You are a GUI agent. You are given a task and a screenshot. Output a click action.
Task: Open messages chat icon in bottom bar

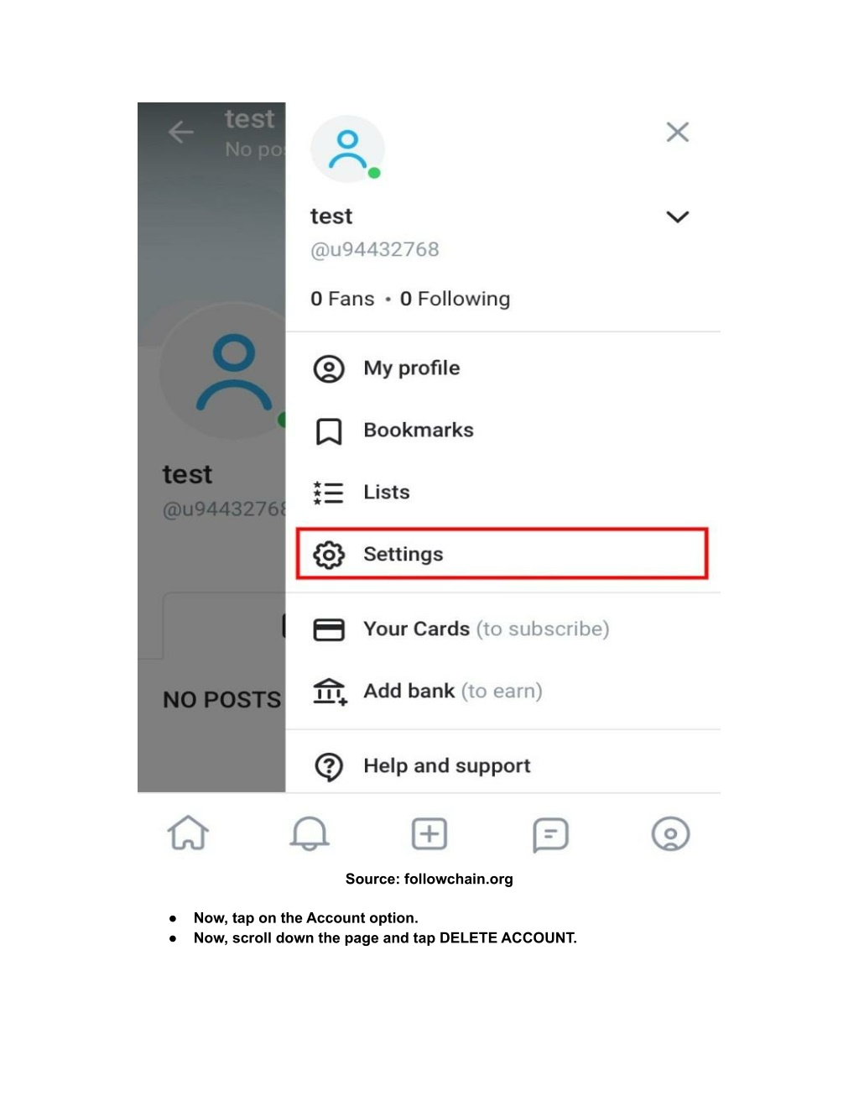(x=550, y=835)
